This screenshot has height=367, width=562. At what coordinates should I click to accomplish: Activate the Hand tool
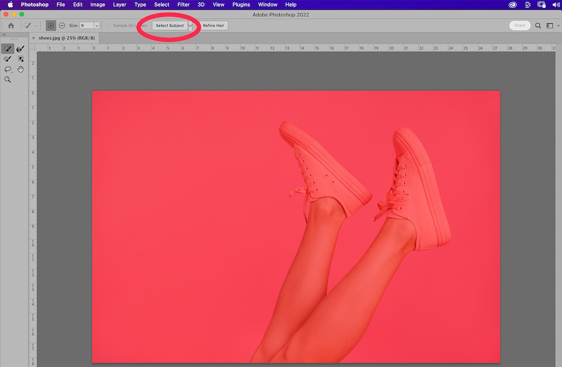(x=21, y=69)
